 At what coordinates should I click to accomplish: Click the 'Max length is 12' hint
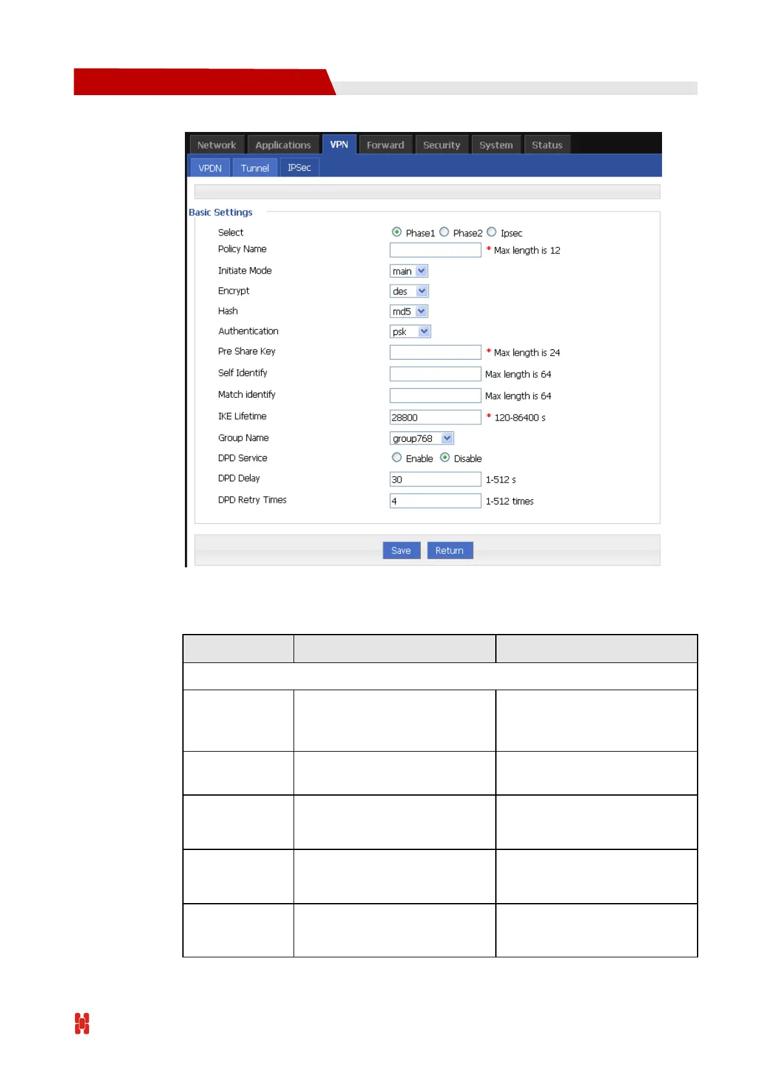(527, 250)
